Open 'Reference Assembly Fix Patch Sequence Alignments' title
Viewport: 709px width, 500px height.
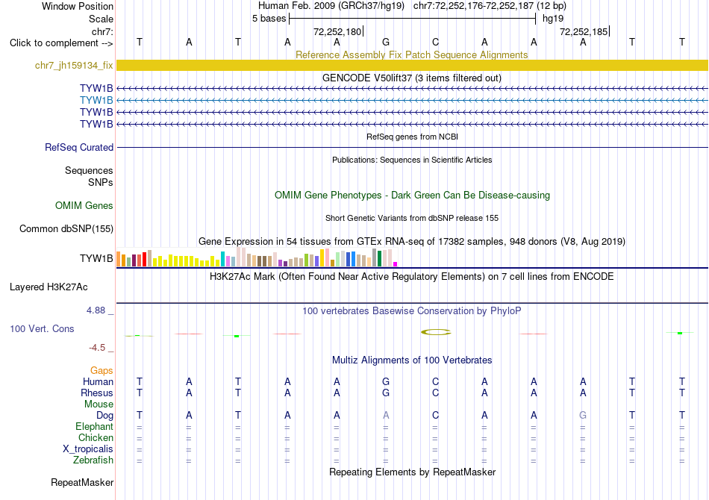[411, 54]
